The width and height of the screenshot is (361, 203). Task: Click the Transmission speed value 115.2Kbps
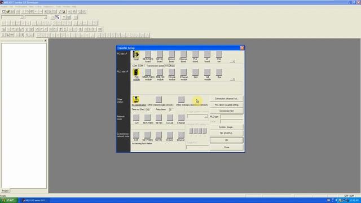point(170,66)
